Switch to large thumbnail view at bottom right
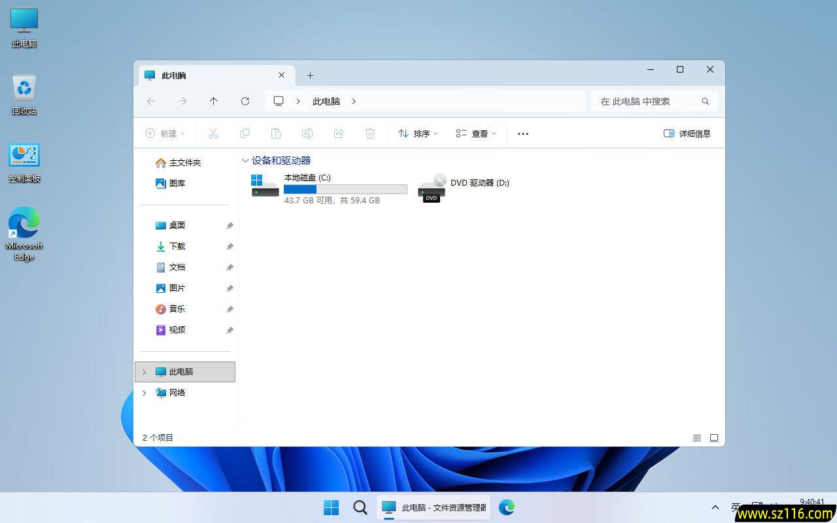This screenshot has width=837, height=523. click(x=714, y=437)
